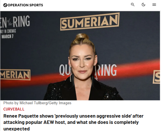Open the CURVEBALL category link
This screenshot has height=131, width=161.
click(x=14, y=109)
